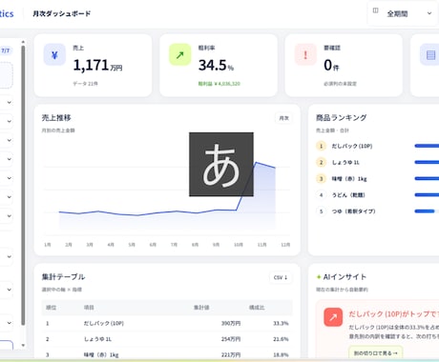Click the sidebar vertical scrollbar thumb

tap(23, 186)
